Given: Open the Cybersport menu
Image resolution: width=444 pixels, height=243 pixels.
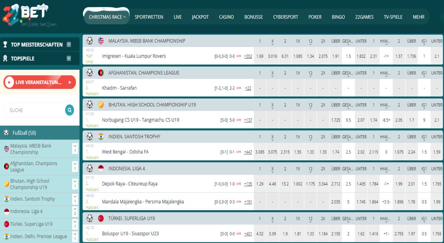Looking at the screenshot, I should [x=286, y=17].
